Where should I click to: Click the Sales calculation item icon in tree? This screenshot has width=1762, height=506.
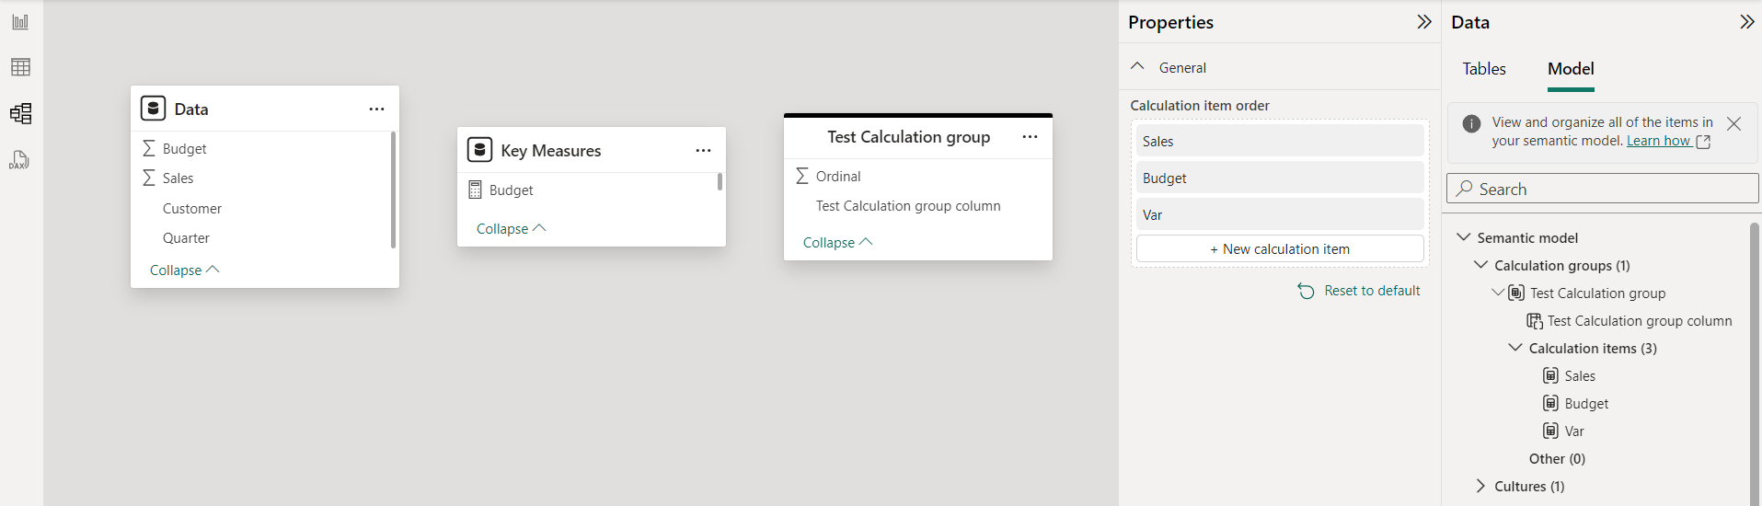click(x=1550, y=375)
